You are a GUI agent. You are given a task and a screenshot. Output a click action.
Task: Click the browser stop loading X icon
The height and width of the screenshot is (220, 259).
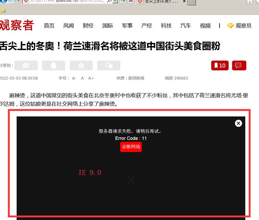tap(131, 2)
